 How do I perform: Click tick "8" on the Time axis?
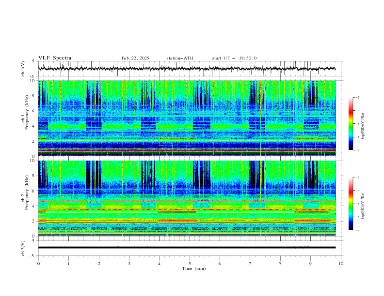(280, 264)
